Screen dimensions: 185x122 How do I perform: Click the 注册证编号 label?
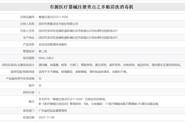point(27,17)
